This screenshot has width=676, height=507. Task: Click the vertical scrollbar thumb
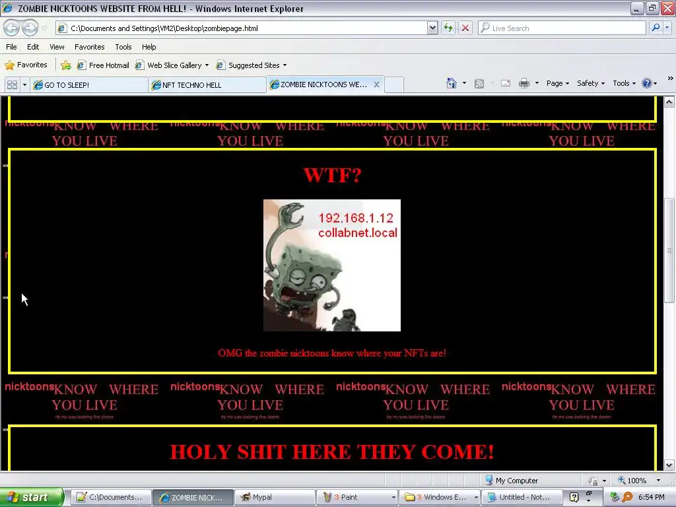[669, 250]
